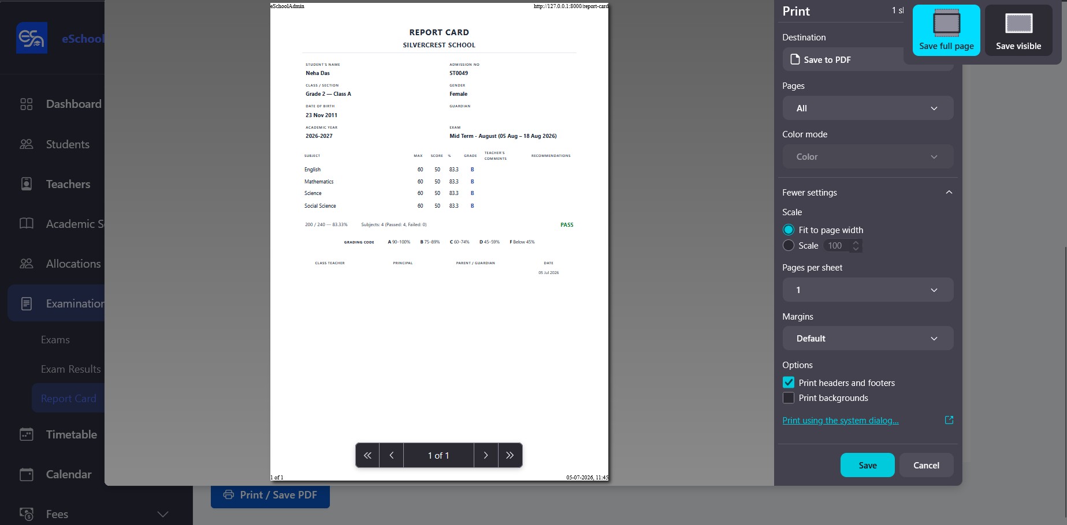The image size is (1067, 525).
Task: Open Teachers menu item
Action: (x=68, y=184)
